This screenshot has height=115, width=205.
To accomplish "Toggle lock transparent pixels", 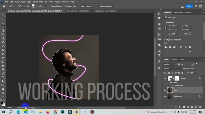I will point(169,73).
